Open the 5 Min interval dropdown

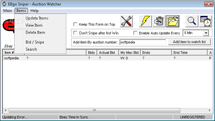[206, 33]
